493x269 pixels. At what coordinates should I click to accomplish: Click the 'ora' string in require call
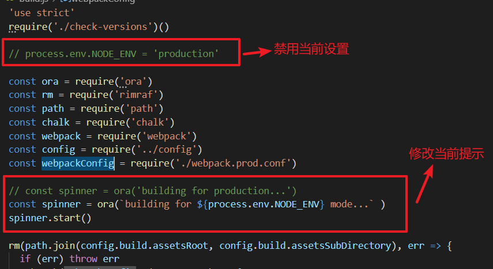coord(133,81)
